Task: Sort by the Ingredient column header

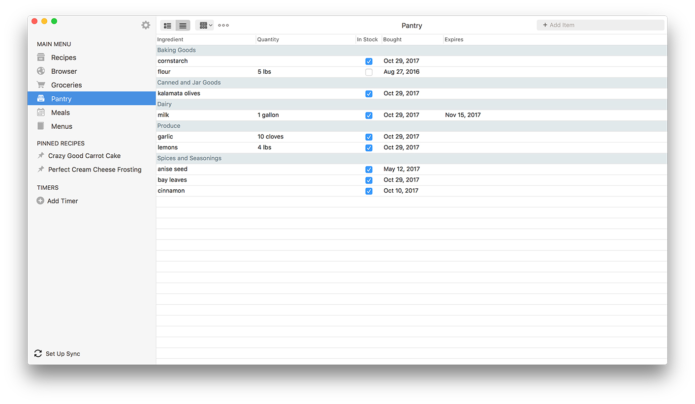Action: [x=170, y=39]
